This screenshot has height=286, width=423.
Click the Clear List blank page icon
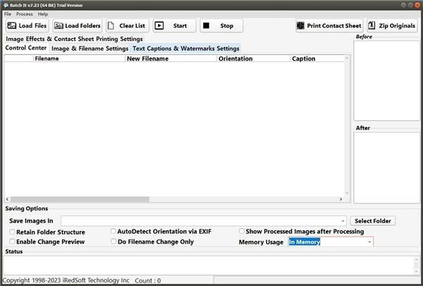[111, 25]
